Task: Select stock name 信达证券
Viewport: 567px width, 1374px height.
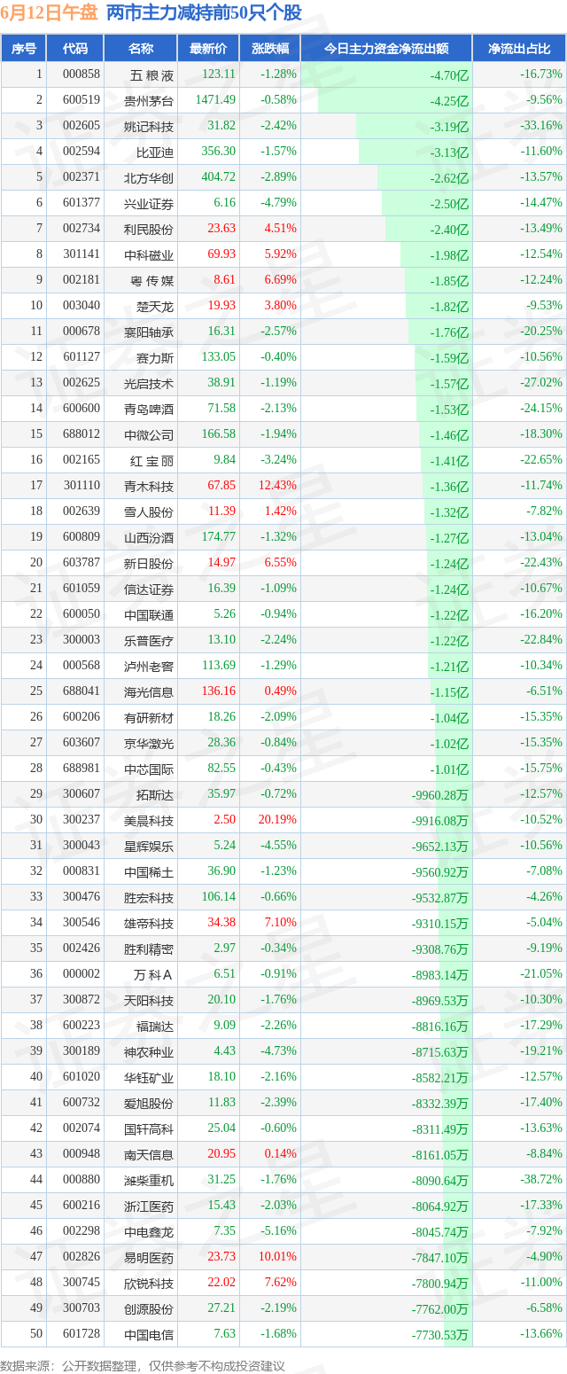Action: 150,589
